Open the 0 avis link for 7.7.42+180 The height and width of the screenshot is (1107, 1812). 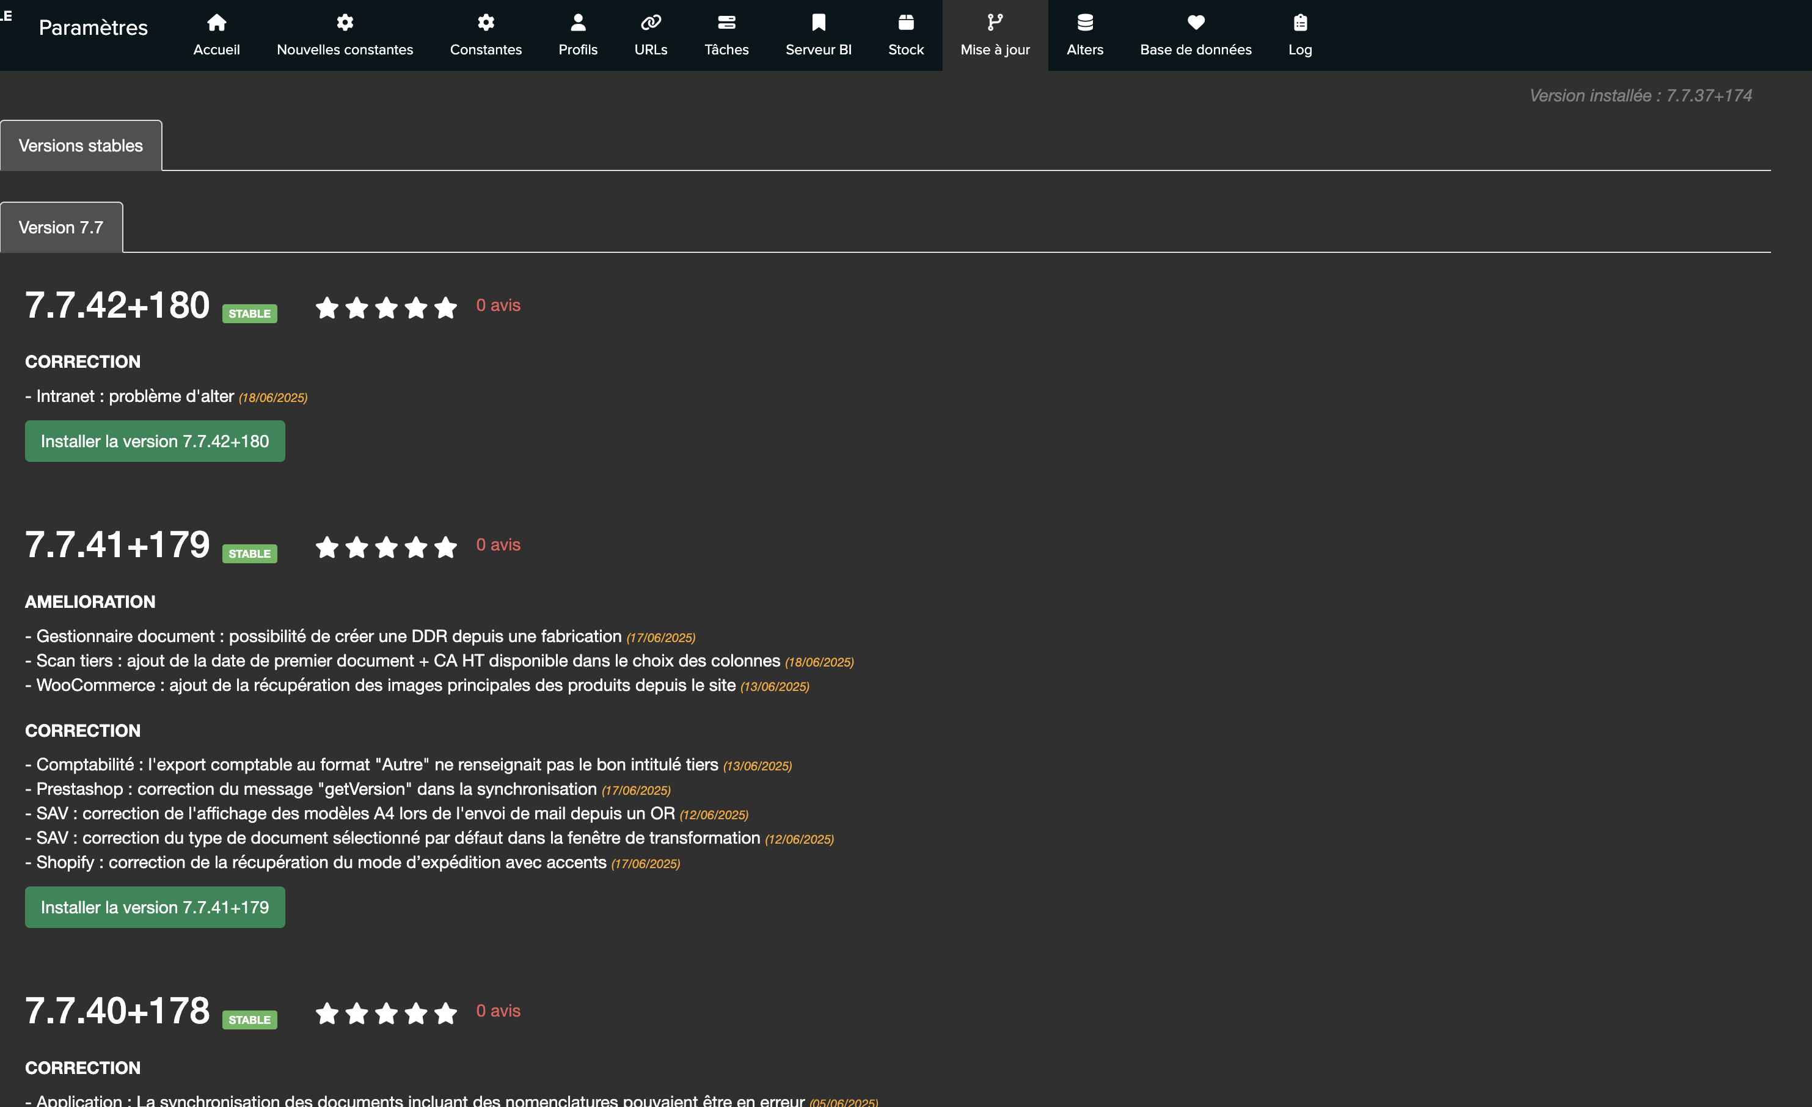point(498,305)
